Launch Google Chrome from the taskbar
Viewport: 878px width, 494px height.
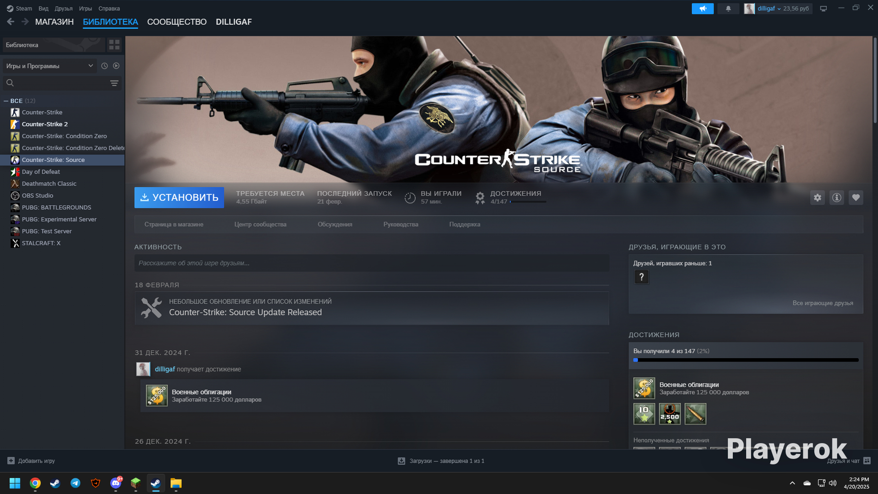(35, 483)
